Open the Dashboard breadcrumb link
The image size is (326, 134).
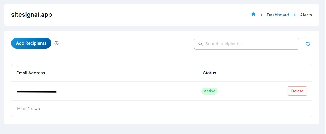pos(278,15)
